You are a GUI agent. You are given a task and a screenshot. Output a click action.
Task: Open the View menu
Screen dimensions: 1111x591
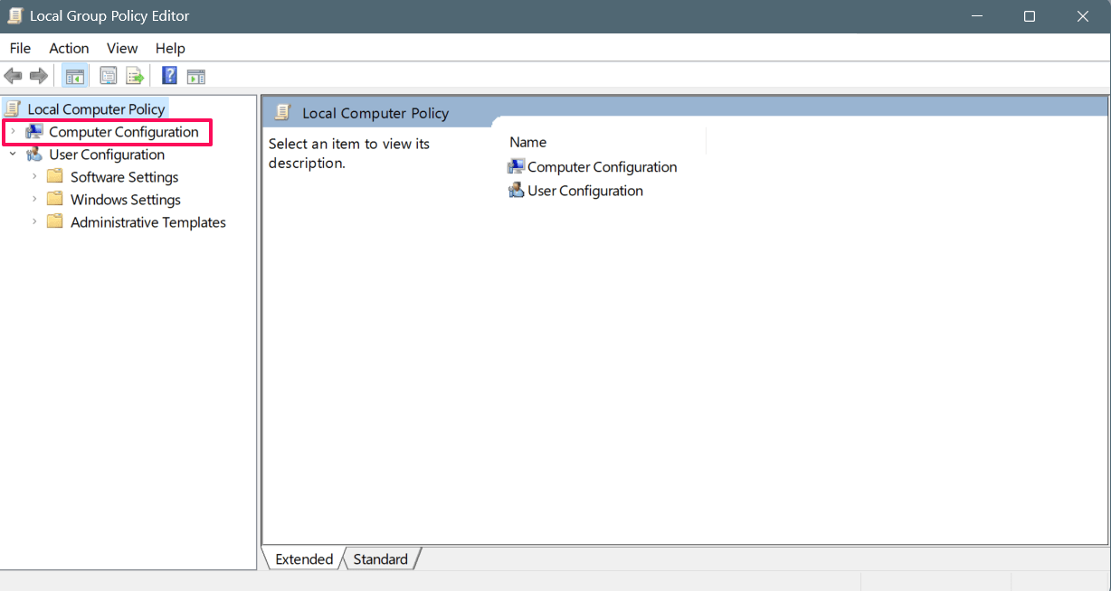[122, 48]
